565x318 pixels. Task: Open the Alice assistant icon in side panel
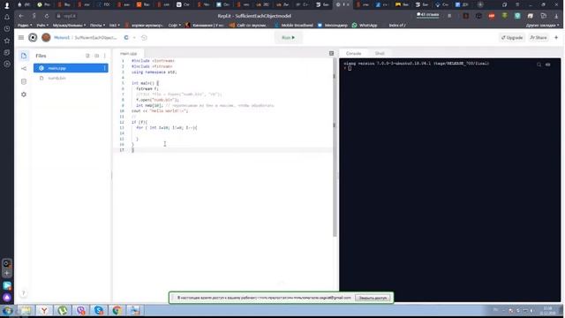[x=7, y=298]
